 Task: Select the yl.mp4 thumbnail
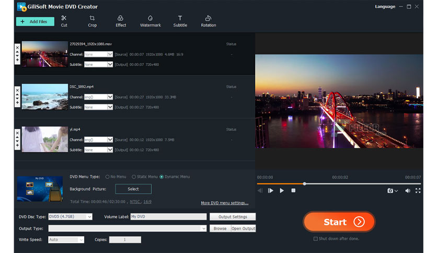coord(44,140)
